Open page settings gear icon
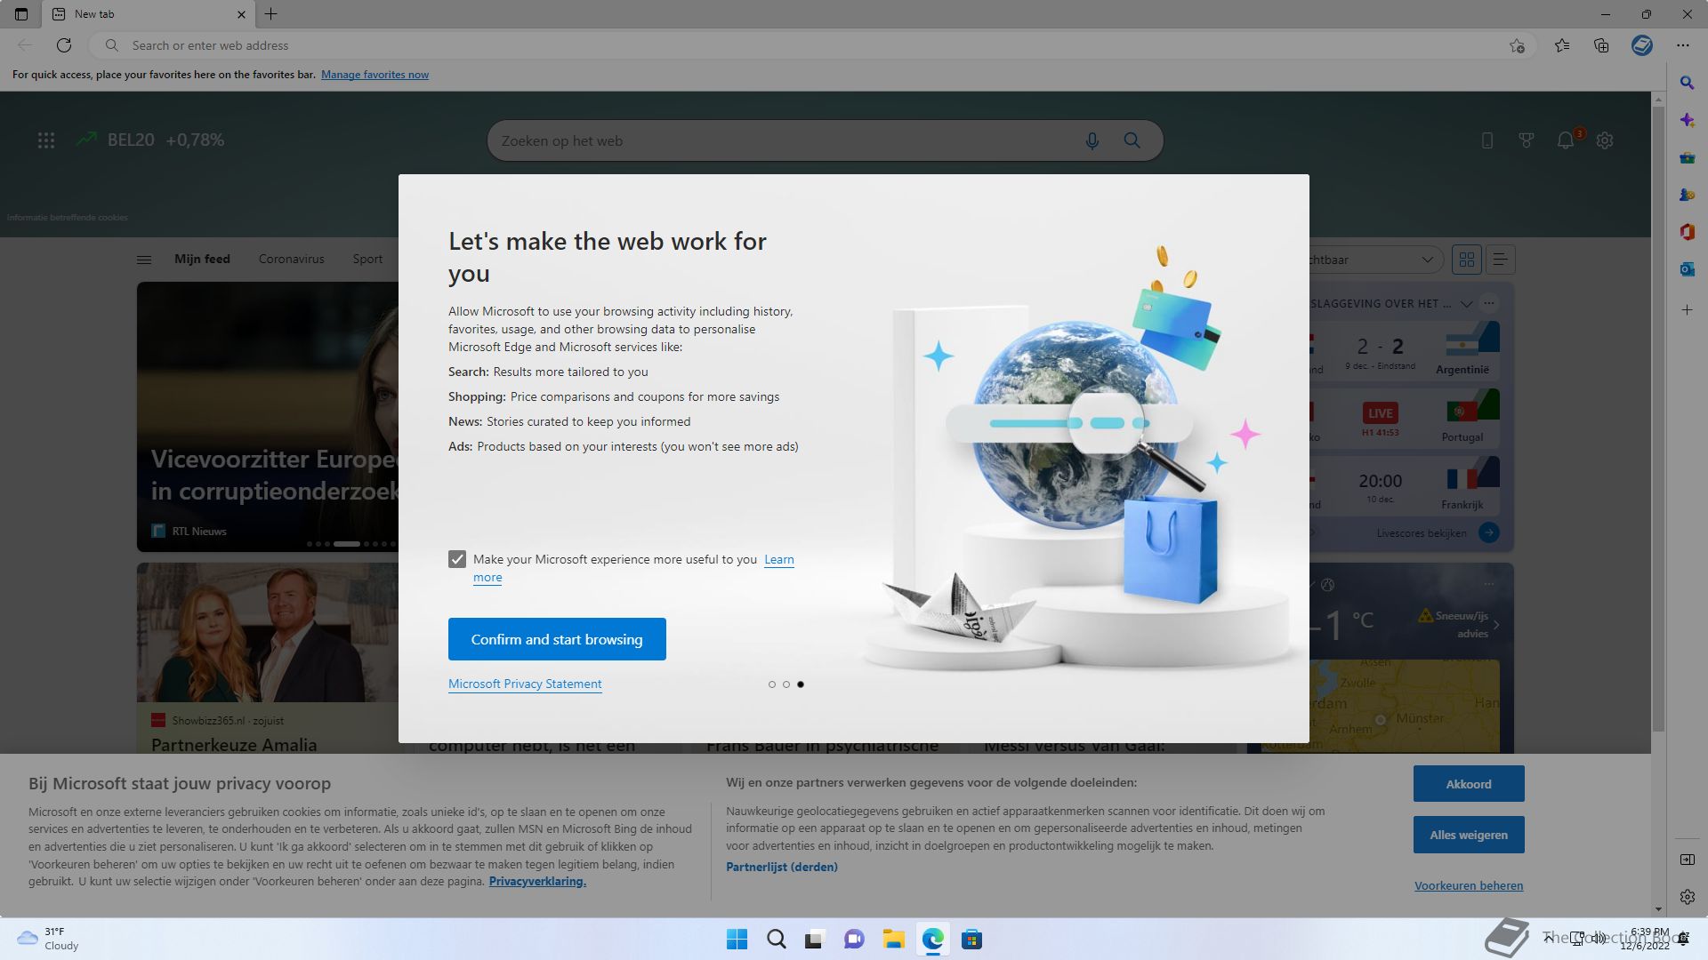 [x=1605, y=140]
